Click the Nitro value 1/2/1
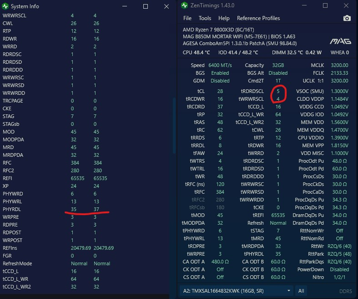 click(x=339, y=277)
